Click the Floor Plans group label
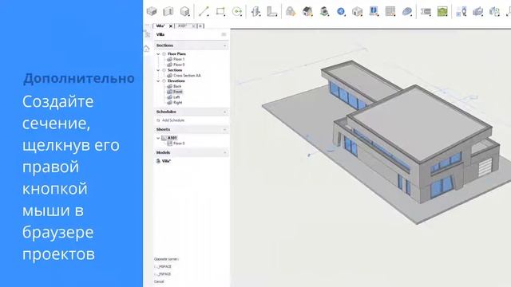 pyautogui.click(x=176, y=54)
